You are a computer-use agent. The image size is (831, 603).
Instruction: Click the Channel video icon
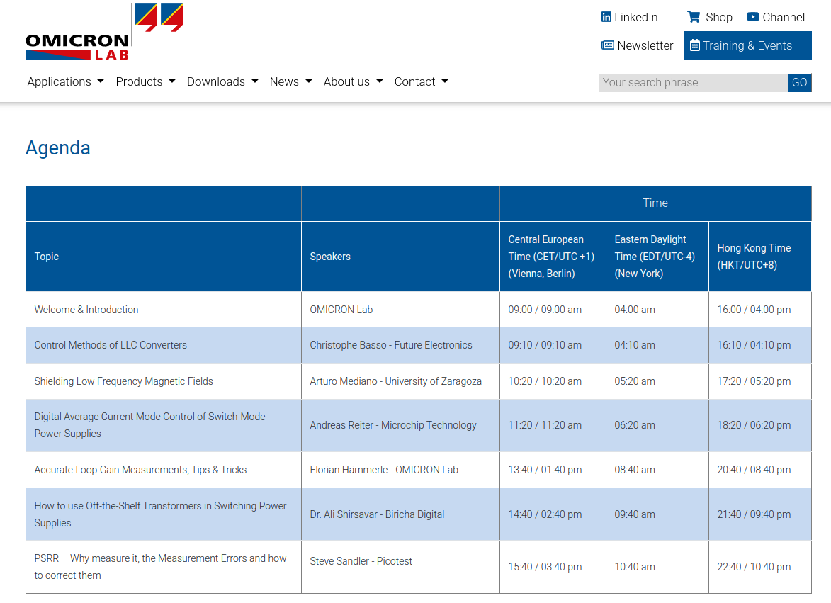point(752,17)
